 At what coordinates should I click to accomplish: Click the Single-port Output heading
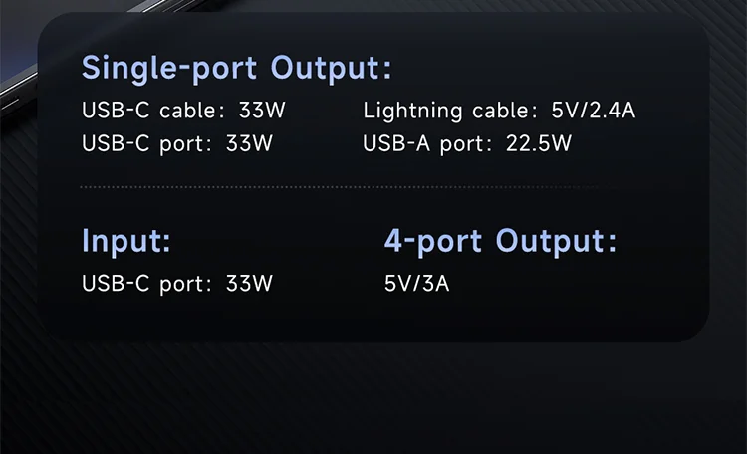236,68
